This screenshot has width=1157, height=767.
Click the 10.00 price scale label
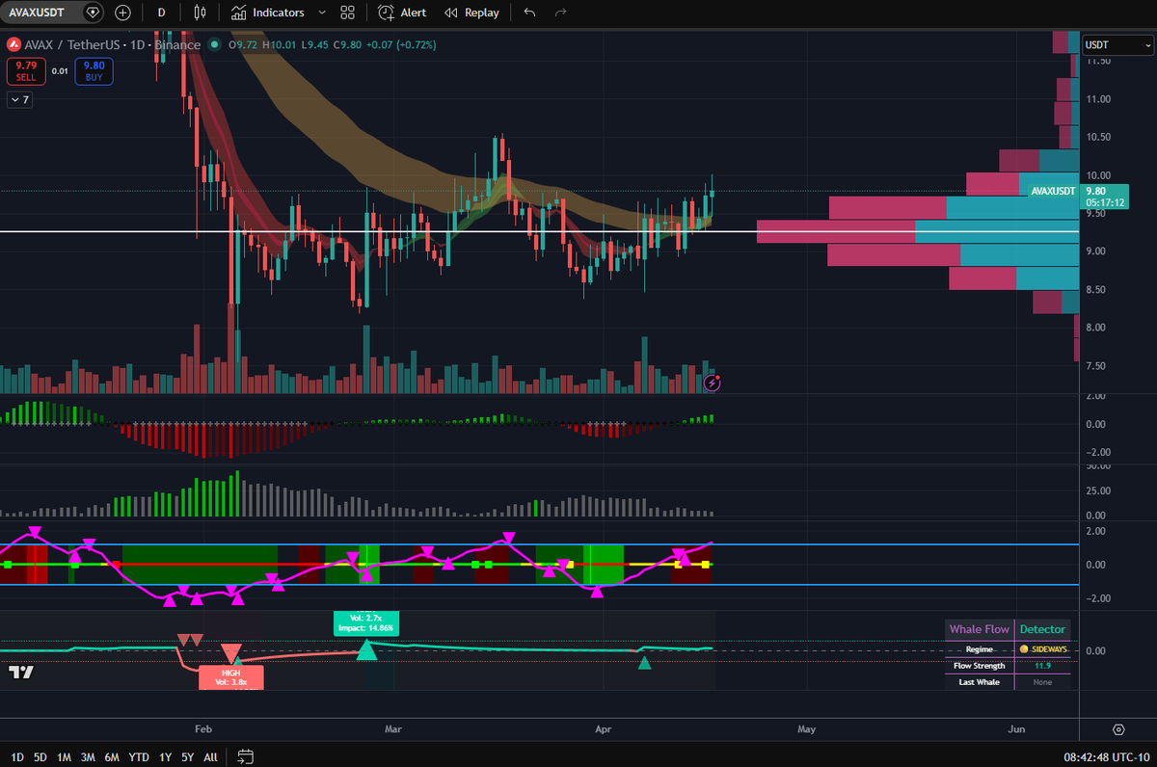1098,175
